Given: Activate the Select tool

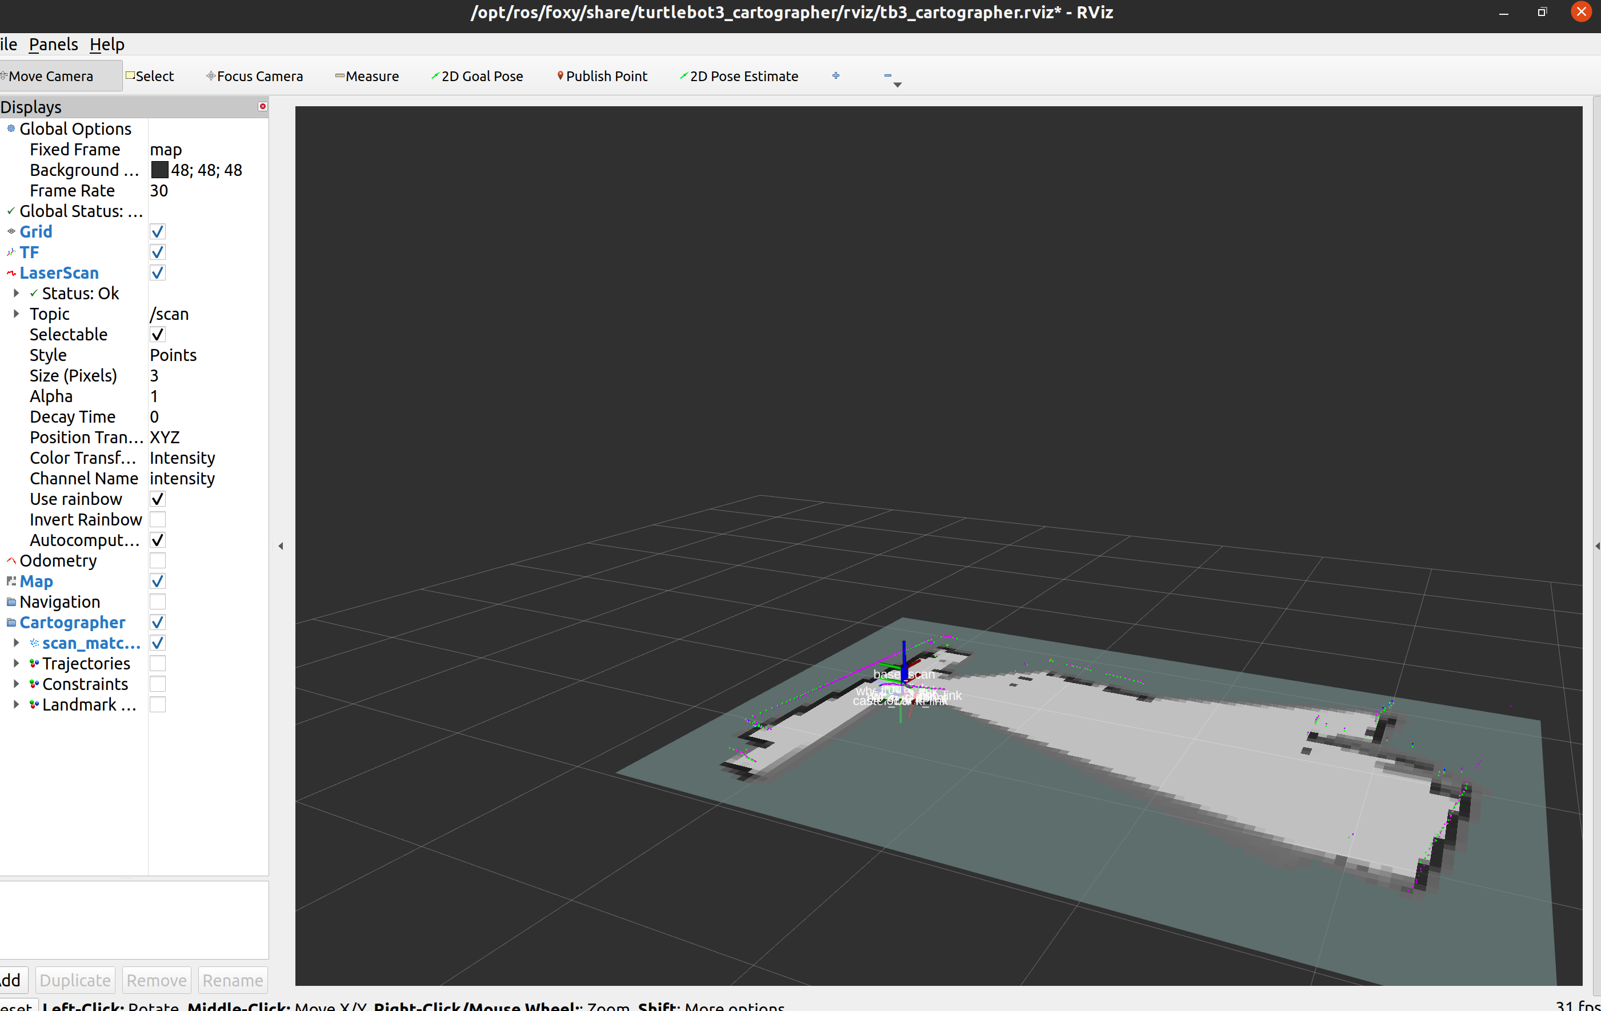Looking at the screenshot, I should (x=150, y=76).
